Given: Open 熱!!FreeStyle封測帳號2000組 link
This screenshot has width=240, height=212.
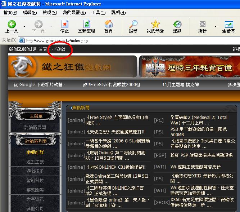Looking at the screenshot, I should pyautogui.click(x=112, y=84).
